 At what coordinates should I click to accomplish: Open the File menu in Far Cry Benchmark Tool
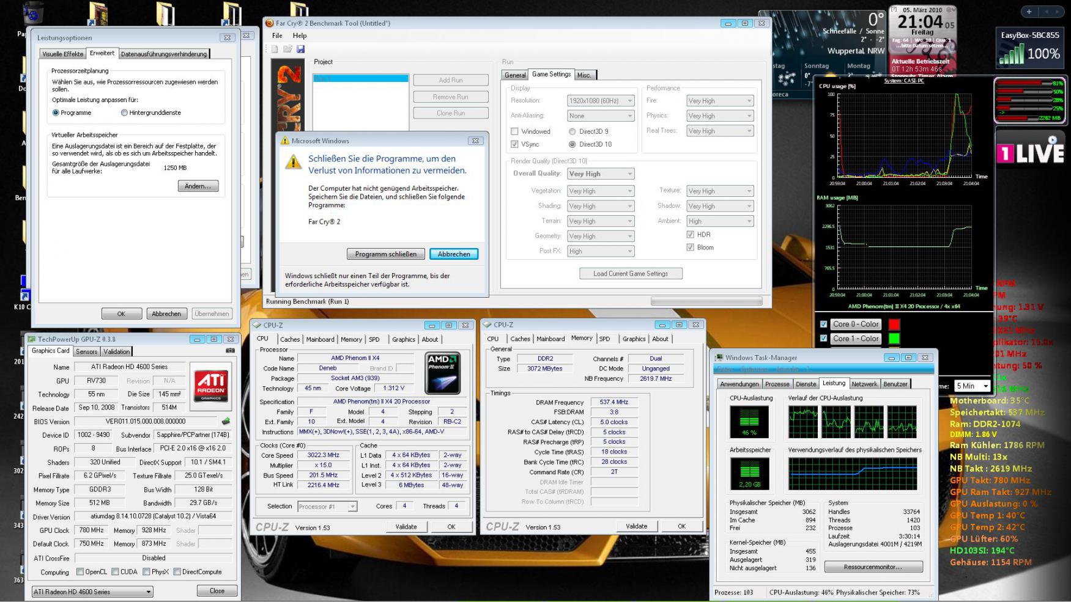(x=277, y=35)
